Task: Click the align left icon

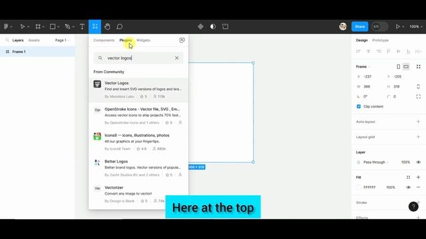Action: tap(358, 51)
